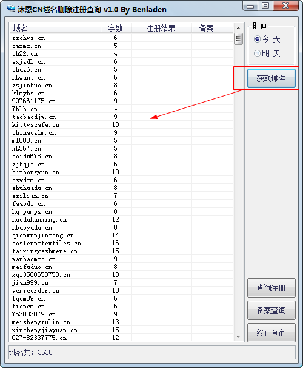Click the 注册结果 column header
This screenshot has height=368, width=303.
click(x=161, y=28)
